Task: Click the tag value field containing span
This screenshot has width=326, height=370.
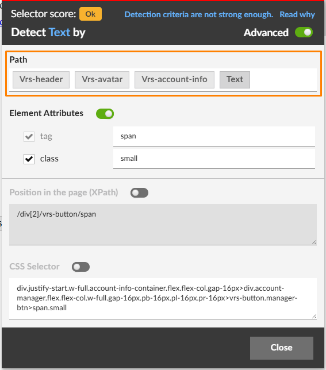Action: [x=214, y=136]
